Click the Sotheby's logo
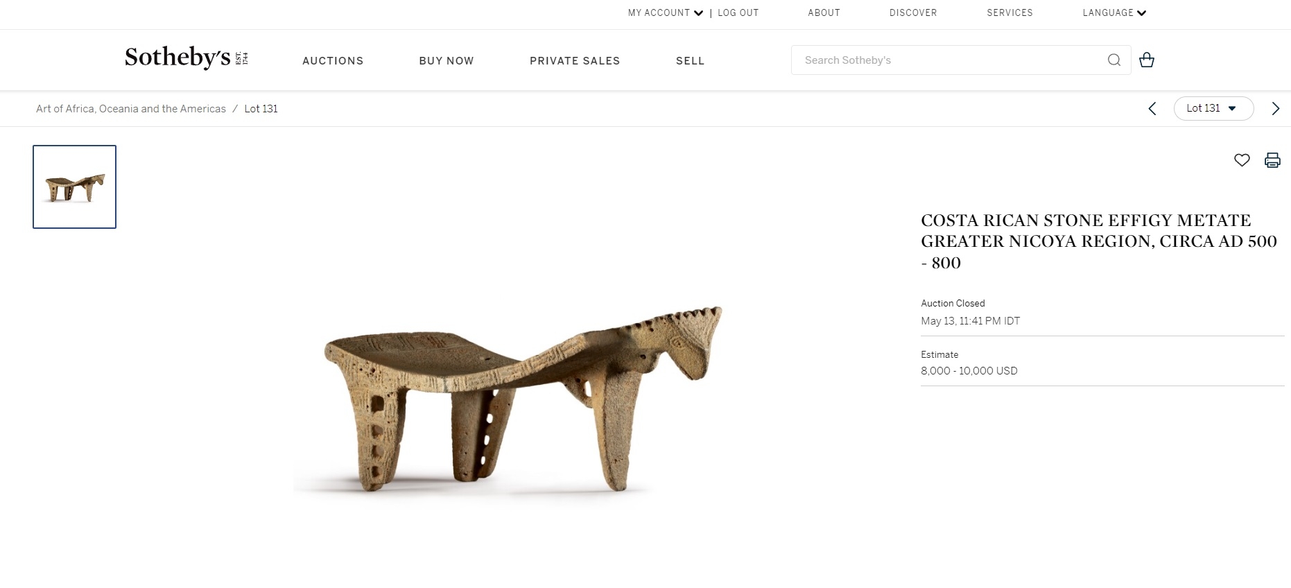The height and width of the screenshot is (588, 1291). click(x=186, y=58)
